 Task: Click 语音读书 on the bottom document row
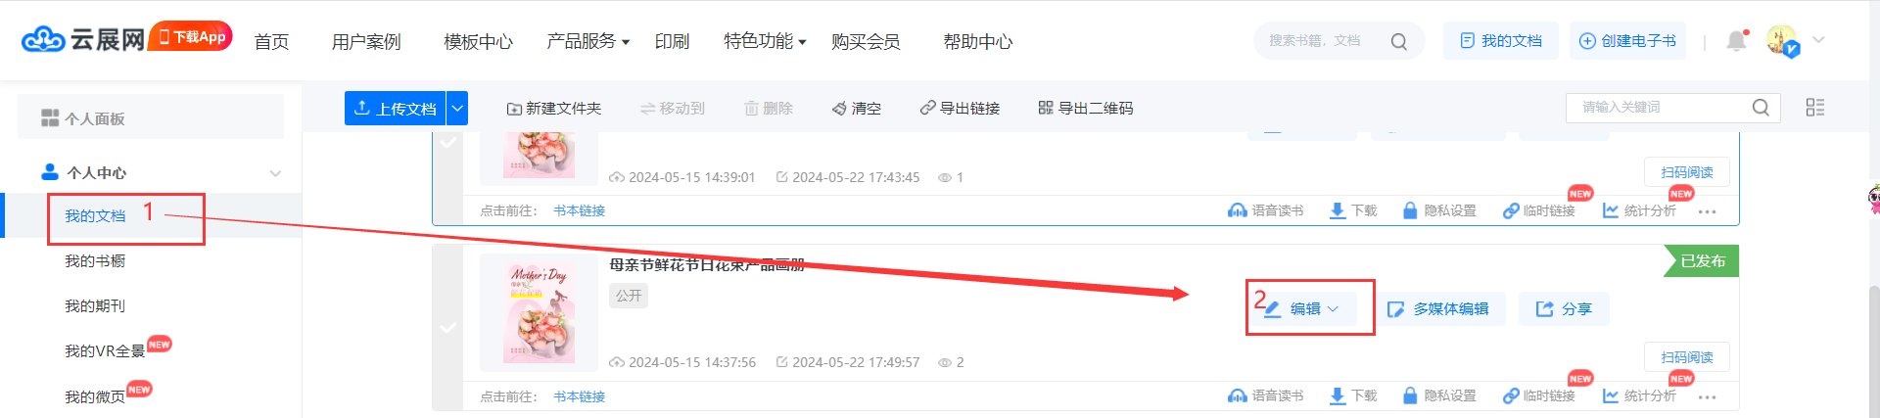click(x=1266, y=395)
